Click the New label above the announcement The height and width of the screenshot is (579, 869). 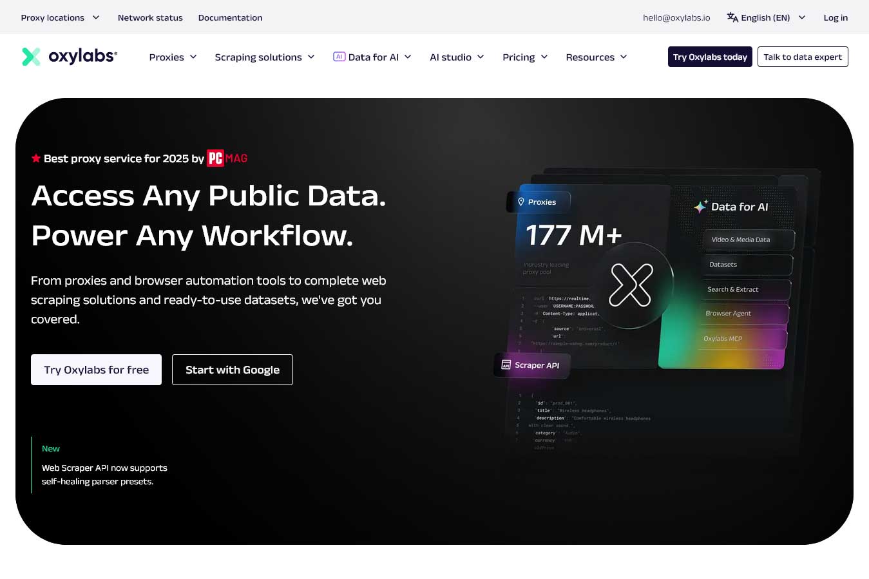(51, 448)
